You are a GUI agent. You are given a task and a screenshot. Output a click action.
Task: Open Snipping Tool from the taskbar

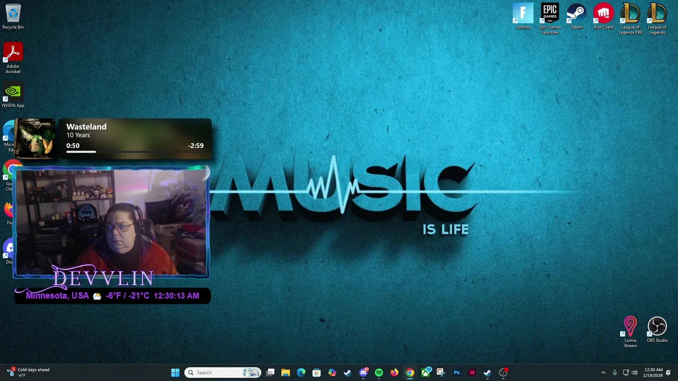coord(441,373)
